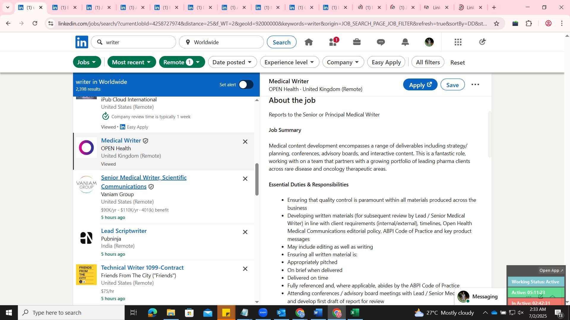
Task: Open the Medical Writer job title link
Action: [121, 140]
